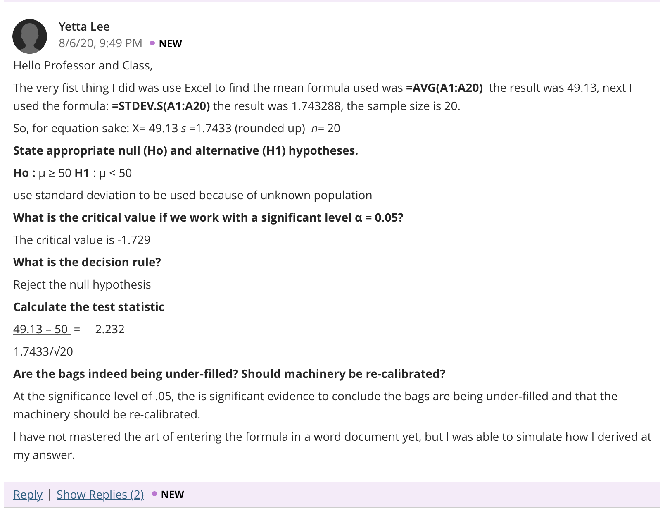The image size is (665, 516).
Task: Click 'The critical value is -1.729' line
Action: click(x=82, y=240)
